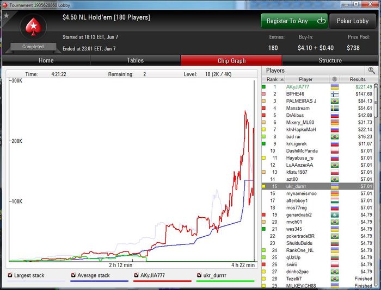381x290 pixels.
Task: Click the green marker beside krk.igorek
Action: pyautogui.click(x=263, y=143)
